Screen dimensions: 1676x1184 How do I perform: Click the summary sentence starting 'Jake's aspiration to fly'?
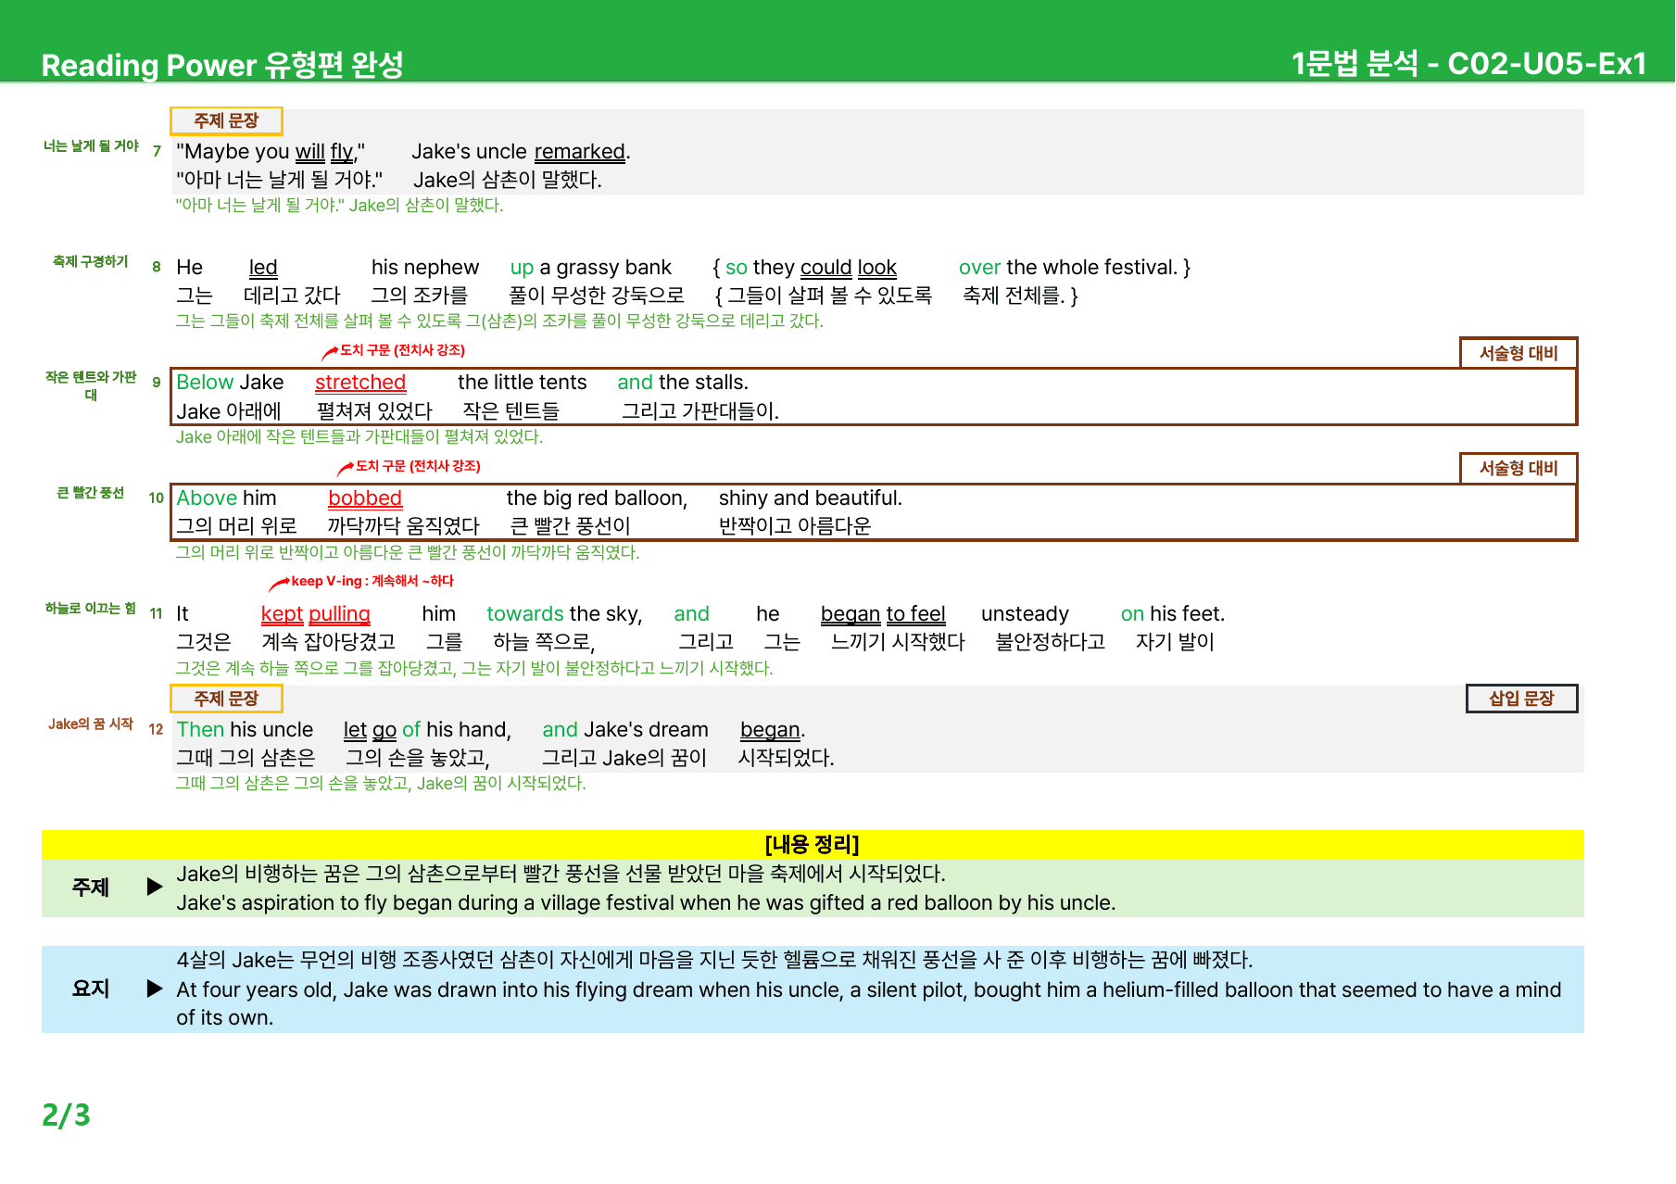pos(646,903)
